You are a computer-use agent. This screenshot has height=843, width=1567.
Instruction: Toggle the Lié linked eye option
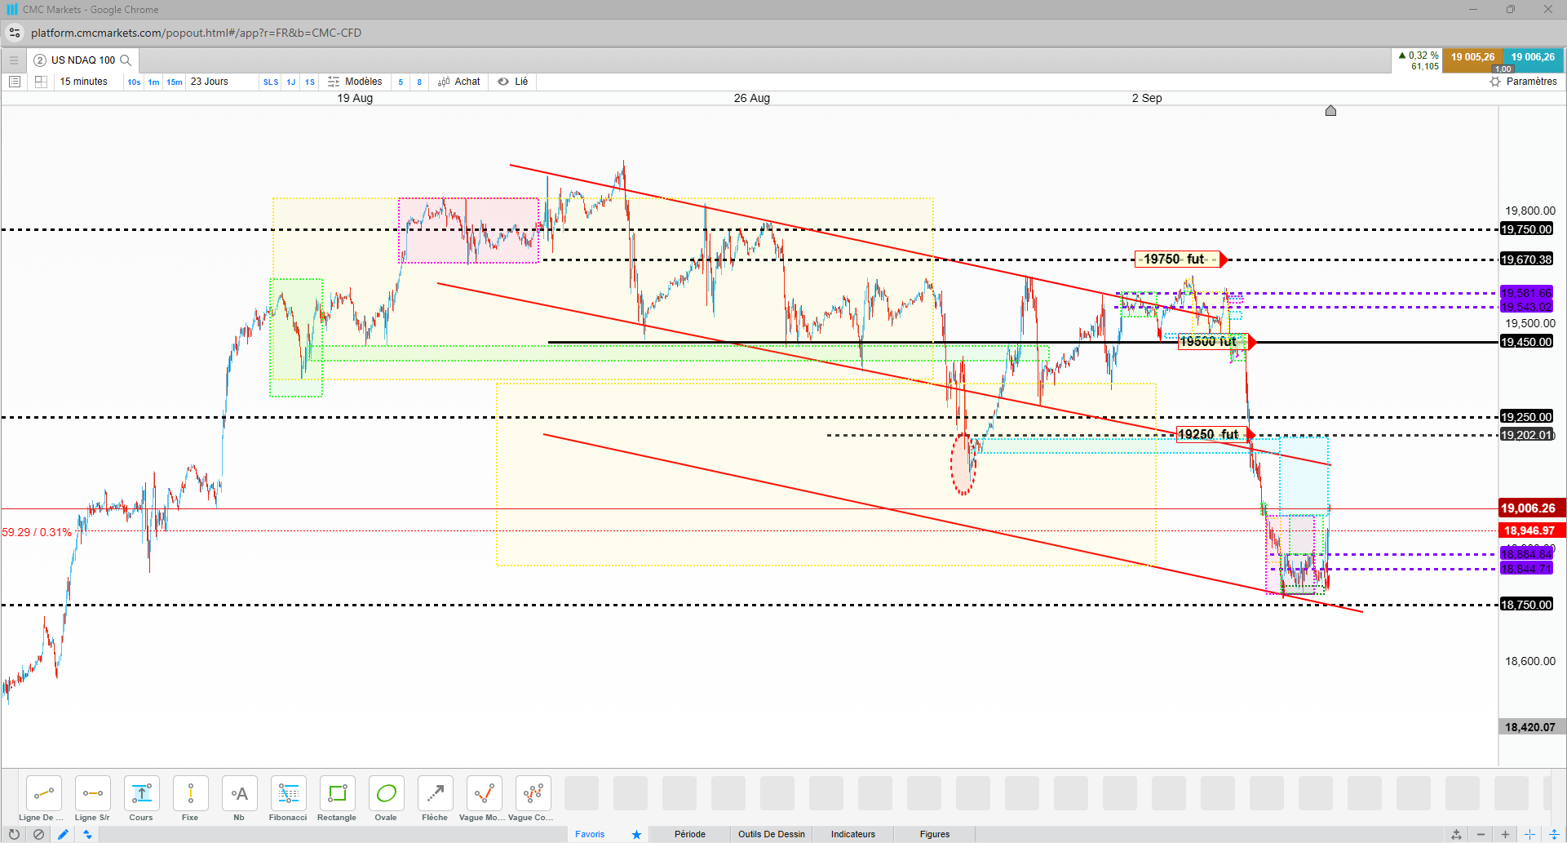point(513,82)
